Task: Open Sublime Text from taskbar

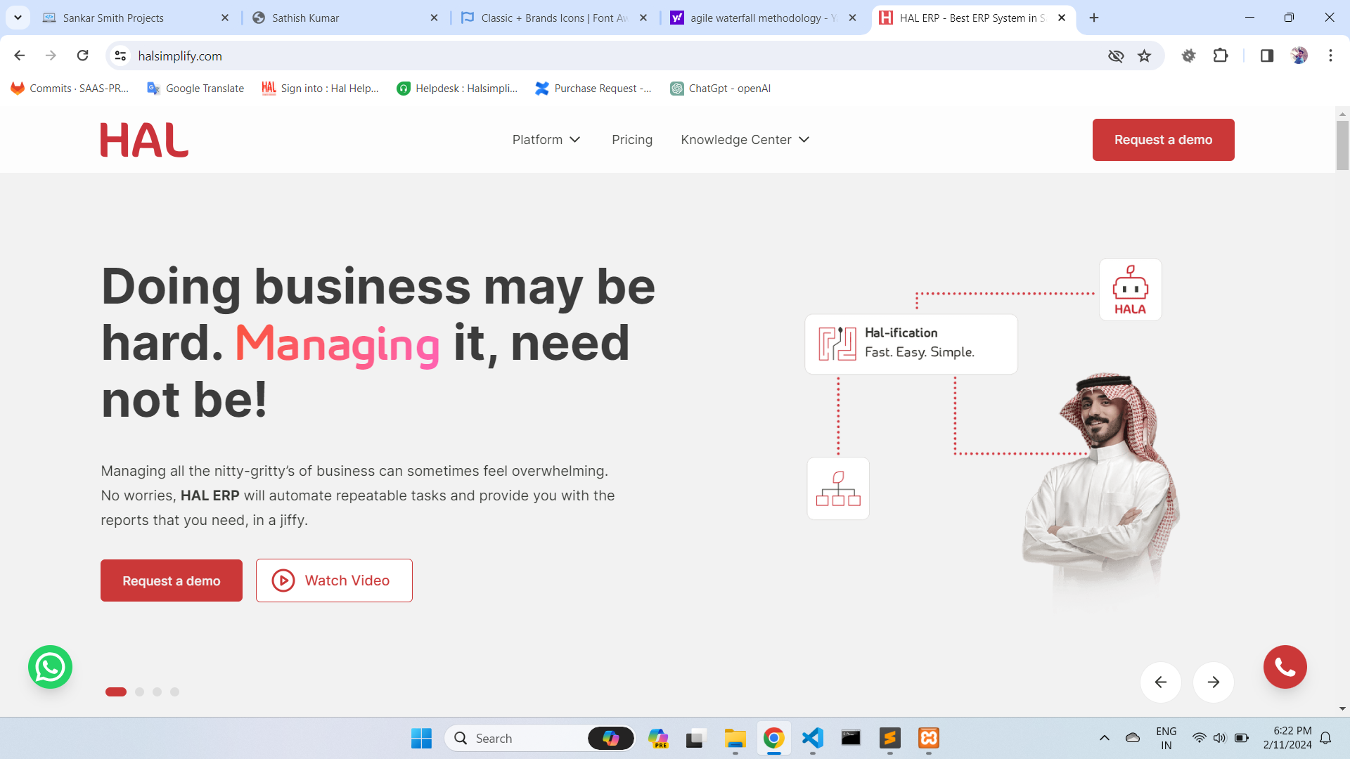Action: (x=890, y=738)
